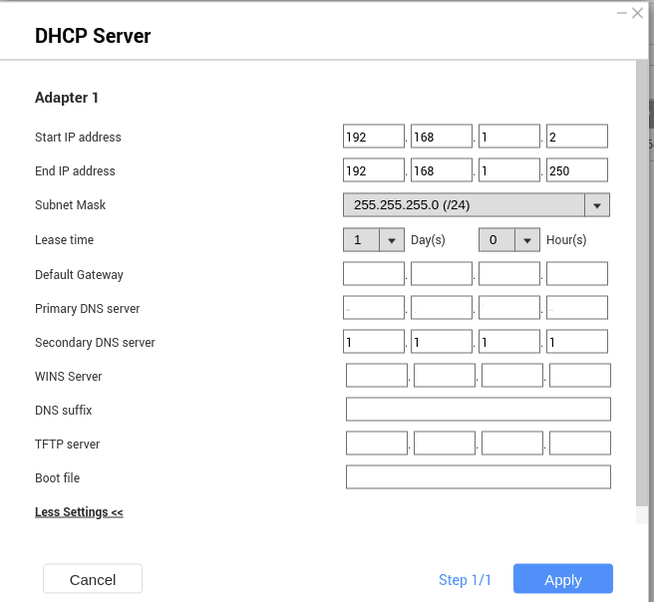
Task: Click second octet of Start IP address
Action: click(x=442, y=136)
